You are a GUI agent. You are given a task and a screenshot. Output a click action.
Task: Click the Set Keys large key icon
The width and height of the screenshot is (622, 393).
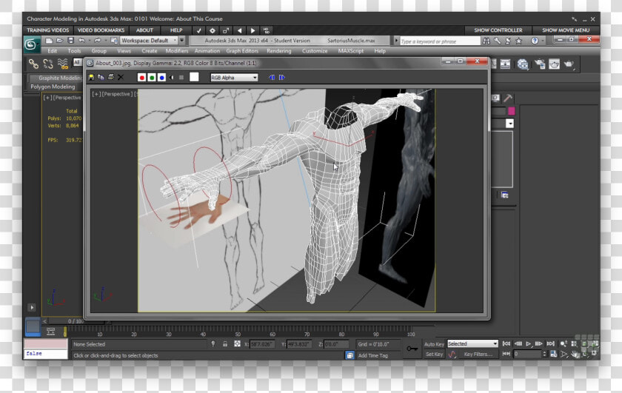tap(412, 349)
